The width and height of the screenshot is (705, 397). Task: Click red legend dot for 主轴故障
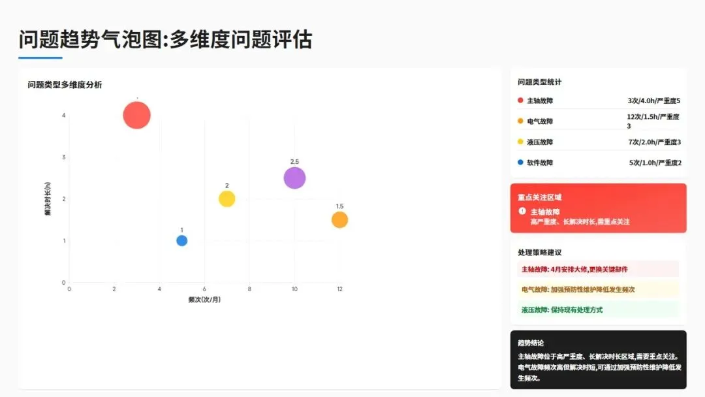(x=520, y=101)
